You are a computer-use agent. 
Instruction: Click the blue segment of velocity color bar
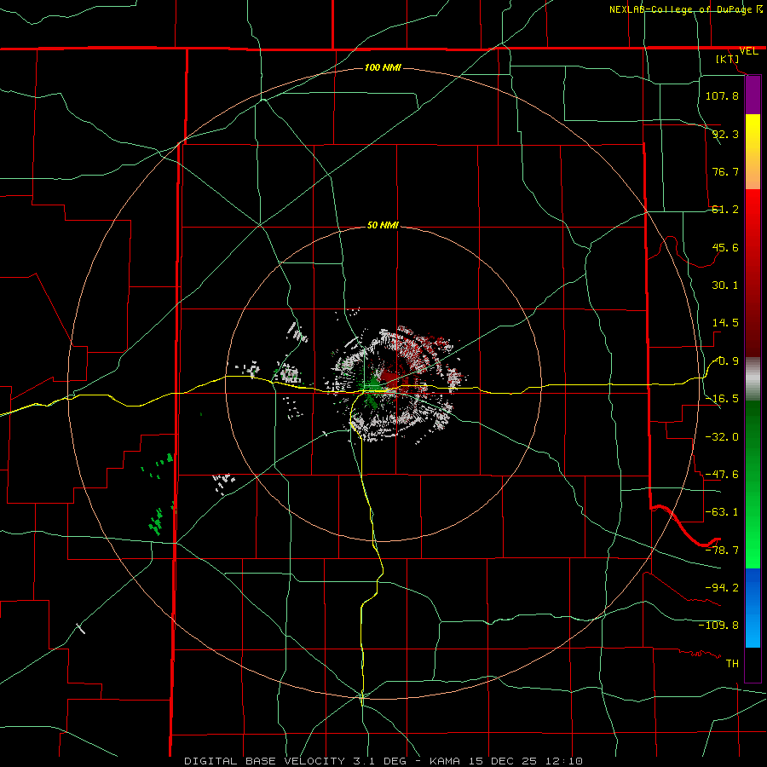coord(753,608)
